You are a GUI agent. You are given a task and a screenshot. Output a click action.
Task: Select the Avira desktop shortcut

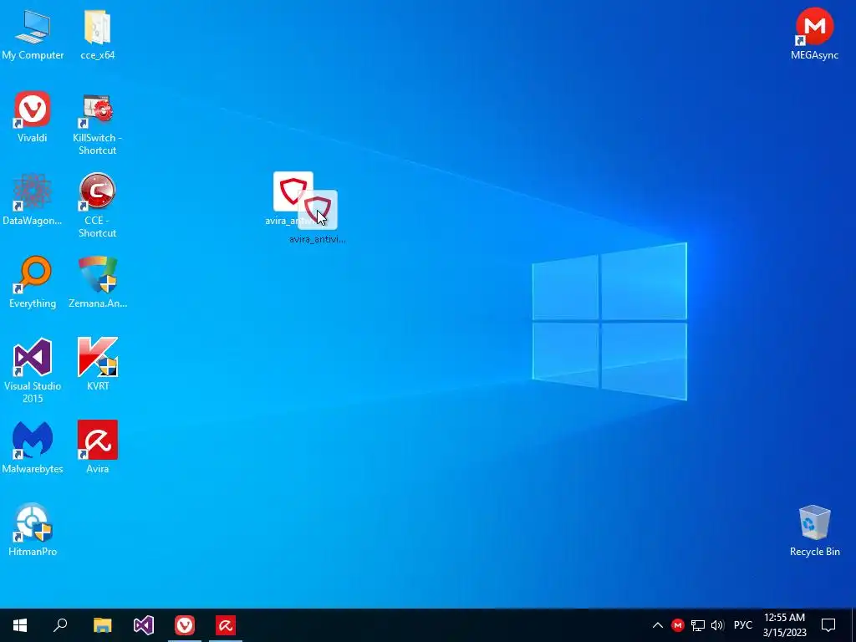(97, 448)
